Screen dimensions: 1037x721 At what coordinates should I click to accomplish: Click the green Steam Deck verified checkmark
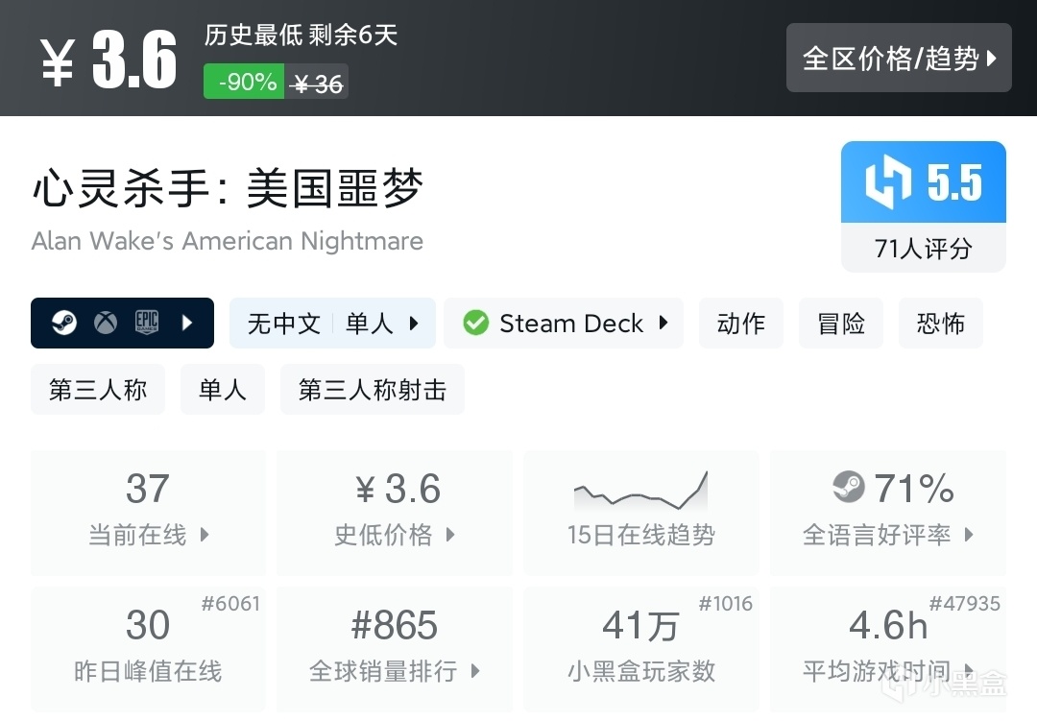(475, 323)
